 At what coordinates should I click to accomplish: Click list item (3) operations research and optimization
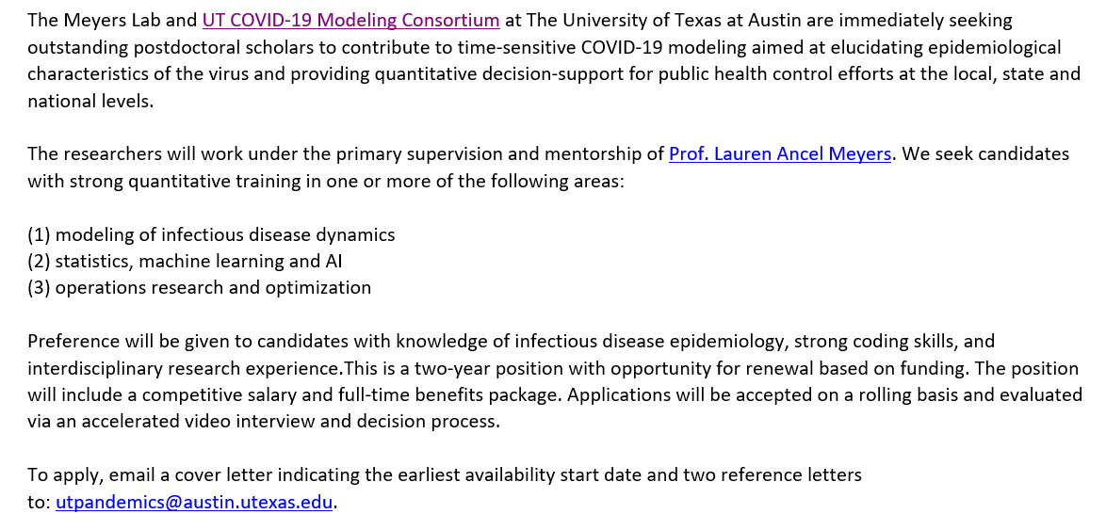(199, 288)
